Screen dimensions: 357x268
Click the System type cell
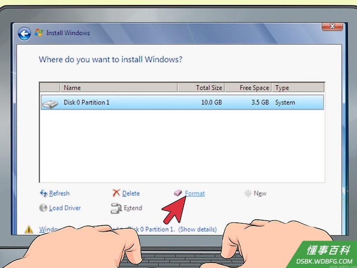pyautogui.click(x=285, y=103)
